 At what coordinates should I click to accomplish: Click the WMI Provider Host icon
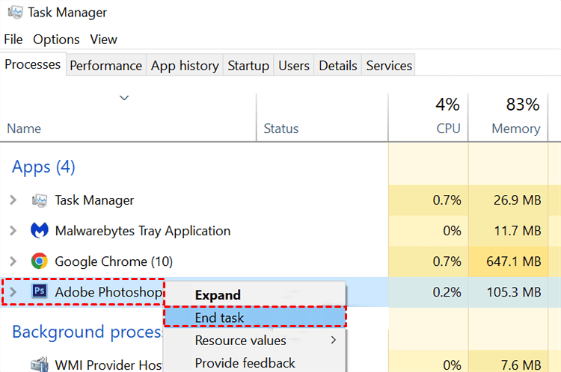point(40,365)
